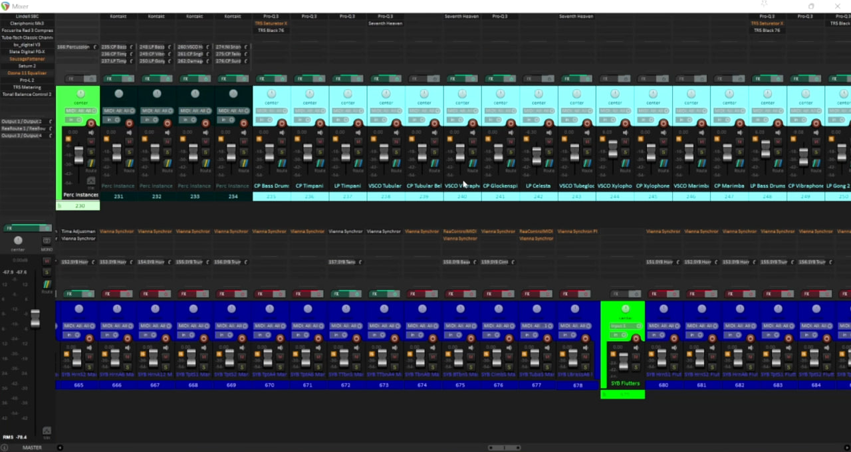Open the 'in' dropdown on CP Xylophone track

click(646, 120)
